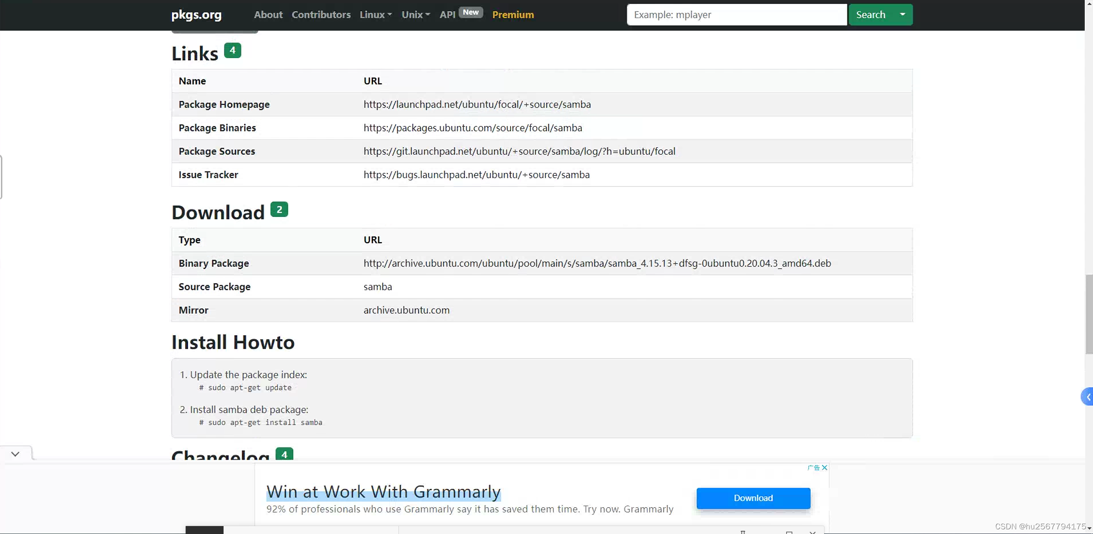Open the bugs.launchpad.net Issue Tracker URL
Screen dimensions: 1093x534
click(x=477, y=174)
